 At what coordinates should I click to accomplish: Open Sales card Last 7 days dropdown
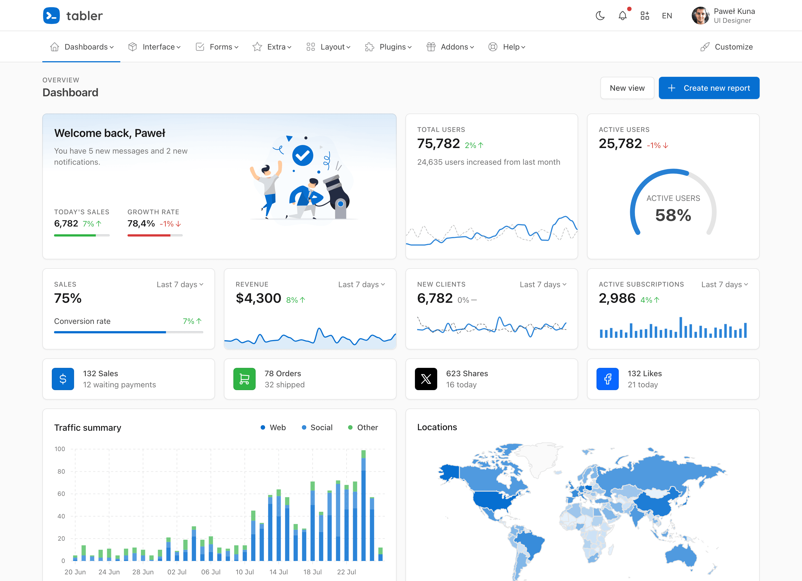pyautogui.click(x=180, y=284)
